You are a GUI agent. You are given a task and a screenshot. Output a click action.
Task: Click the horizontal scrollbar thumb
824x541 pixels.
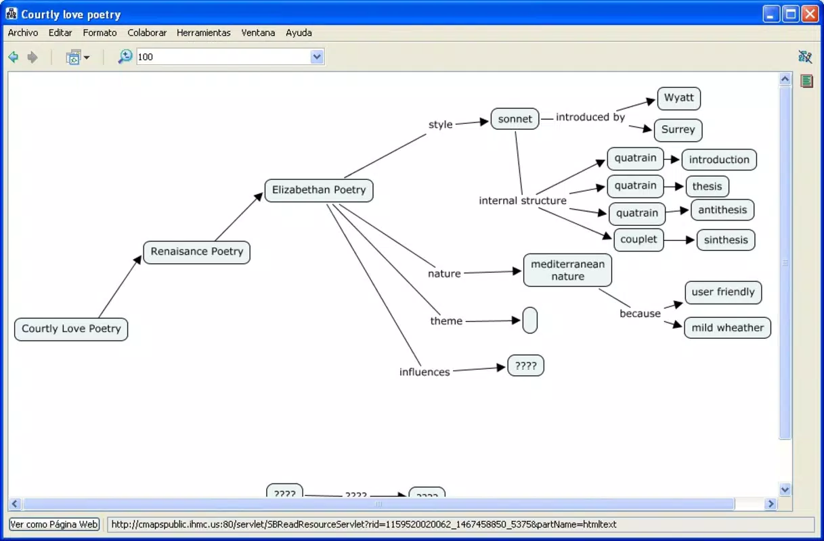tap(378, 504)
